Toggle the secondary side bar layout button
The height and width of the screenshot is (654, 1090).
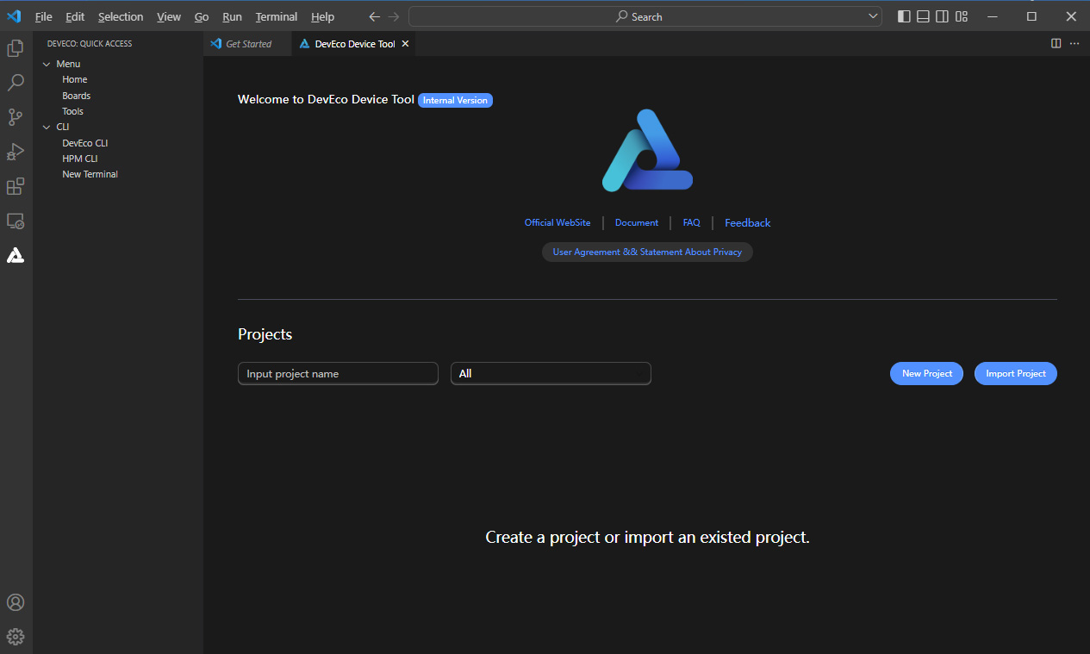pos(943,16)
